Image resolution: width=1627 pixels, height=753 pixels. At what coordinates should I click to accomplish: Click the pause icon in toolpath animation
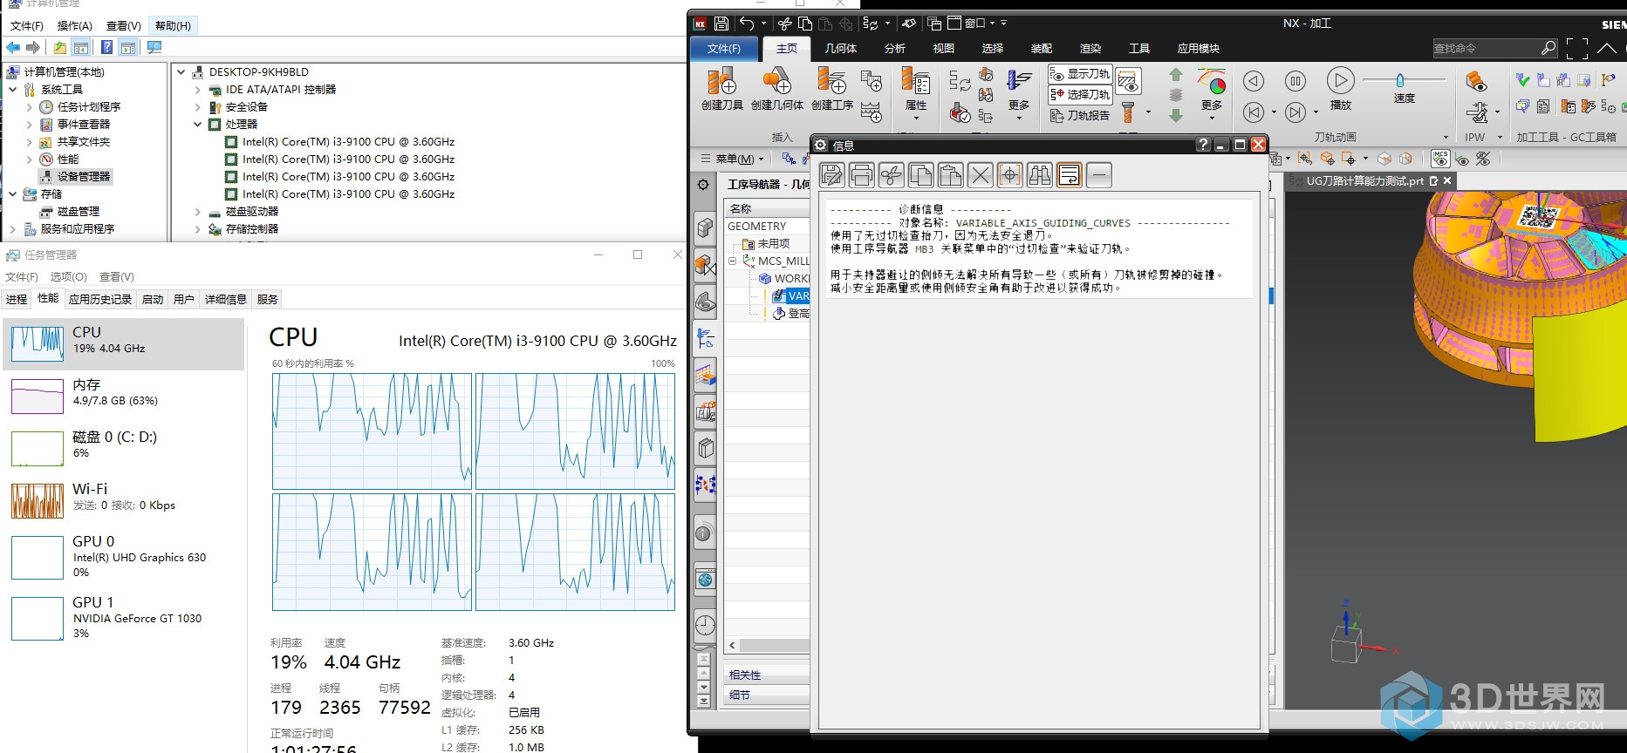(1295, 81)
